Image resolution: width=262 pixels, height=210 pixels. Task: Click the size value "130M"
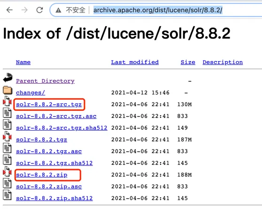click(185, 104)
